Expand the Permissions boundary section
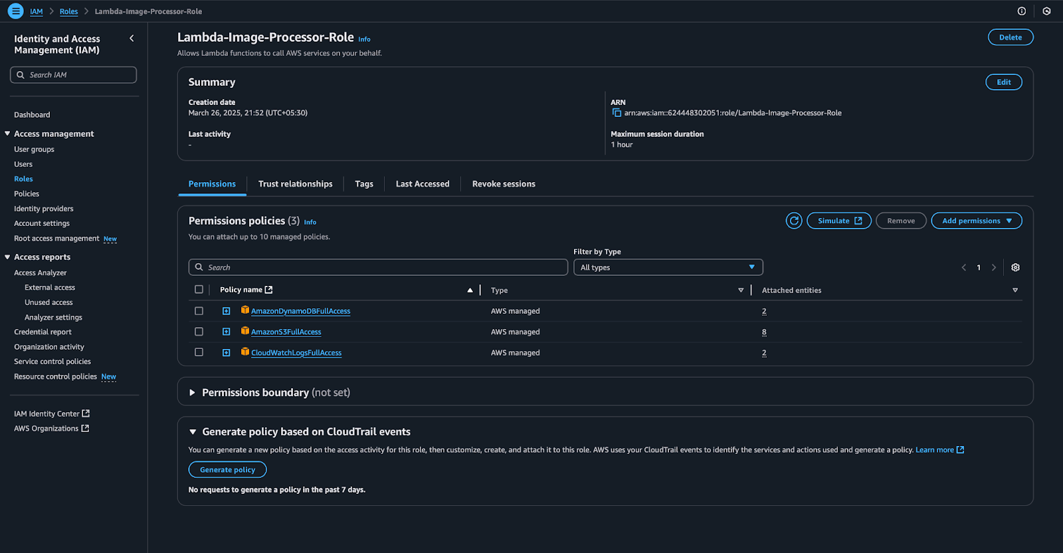The height and width of the screenshot is (553, 1063). coord(193,393)
